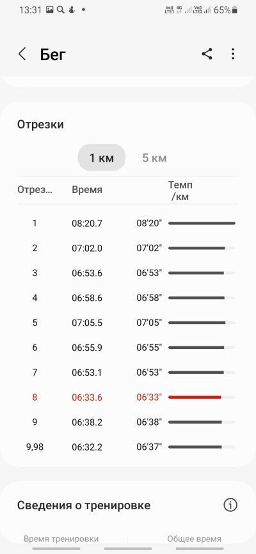256x554 pixels.
Task: Tap the Темп /км column header
Action: pyautogui.click(x=180, y=191)
